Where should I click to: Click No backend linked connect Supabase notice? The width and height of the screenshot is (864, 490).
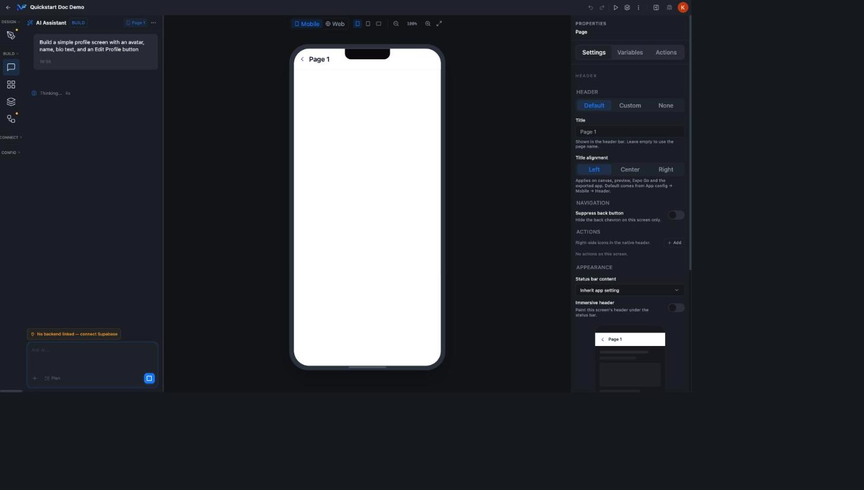point(74,334)
